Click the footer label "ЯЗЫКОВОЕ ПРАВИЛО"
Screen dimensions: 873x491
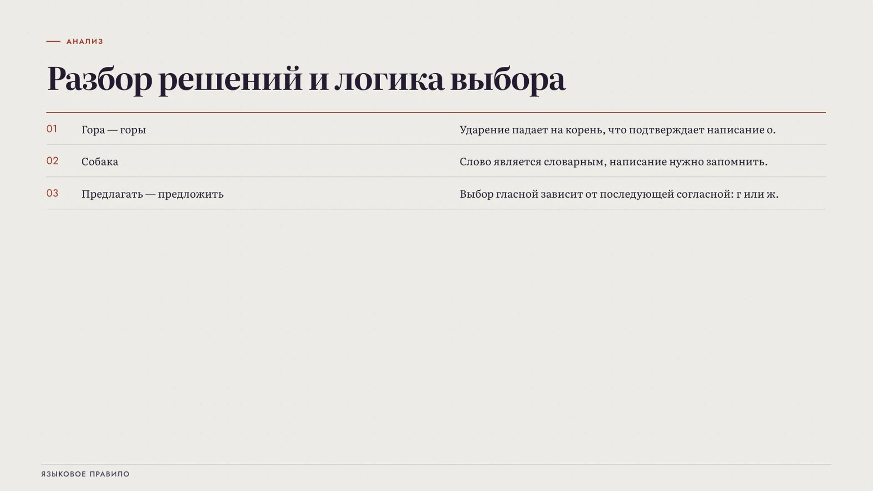(85, 474)
